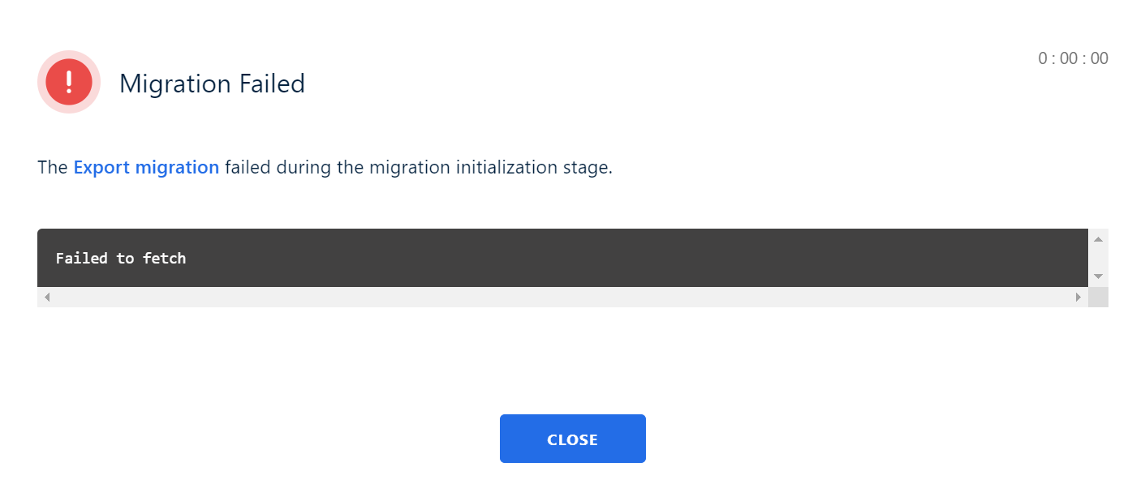Click the horizontal scrollbar track under the log
Viewport: 1145px width, 497px height.
click(562, 298)
